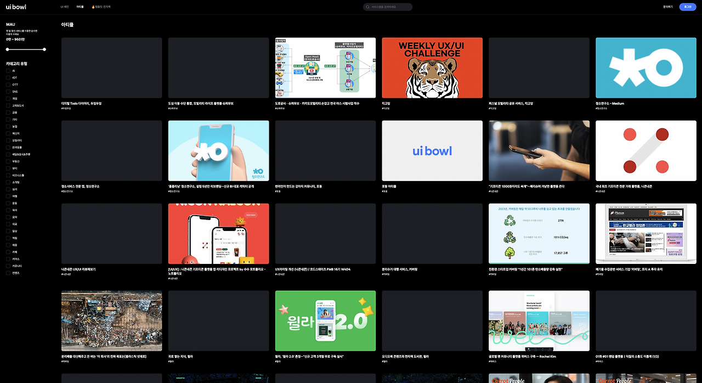
Task: Select the 운동 category checkbox
Action: click(x=8, y=204)
